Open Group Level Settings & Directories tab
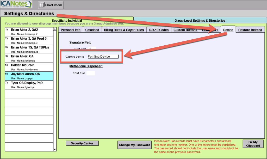 tap(200, 21)
